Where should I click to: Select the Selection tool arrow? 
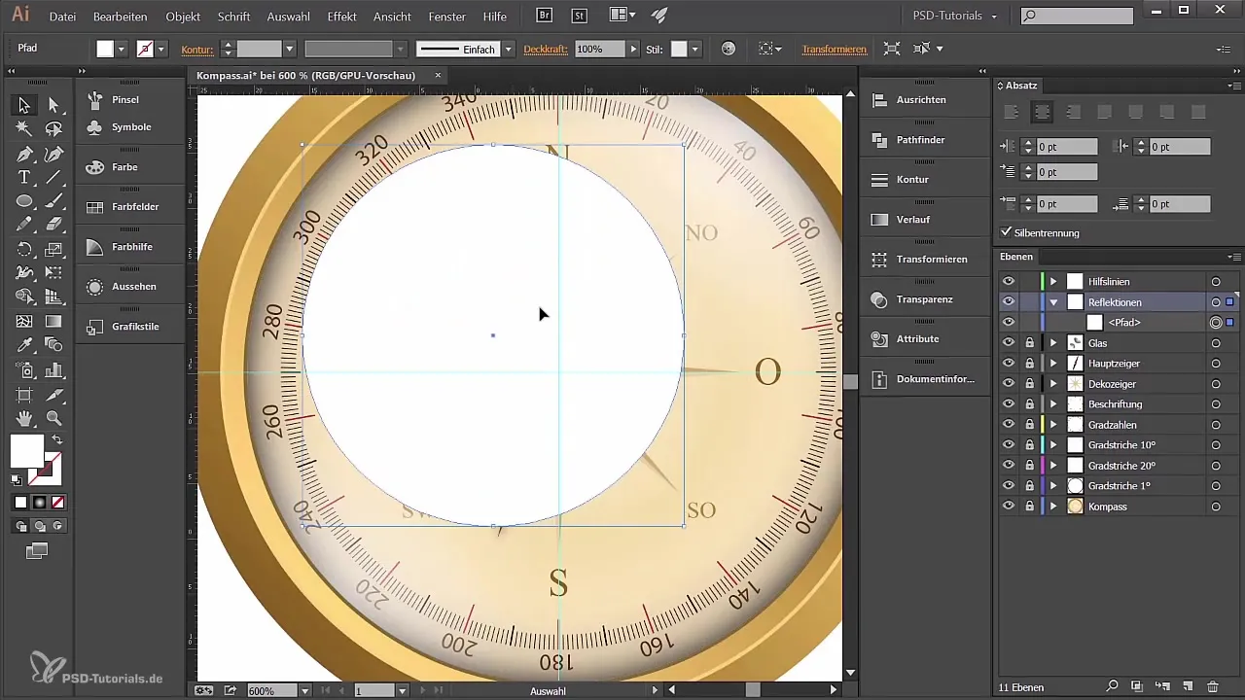tap(24, 105)
